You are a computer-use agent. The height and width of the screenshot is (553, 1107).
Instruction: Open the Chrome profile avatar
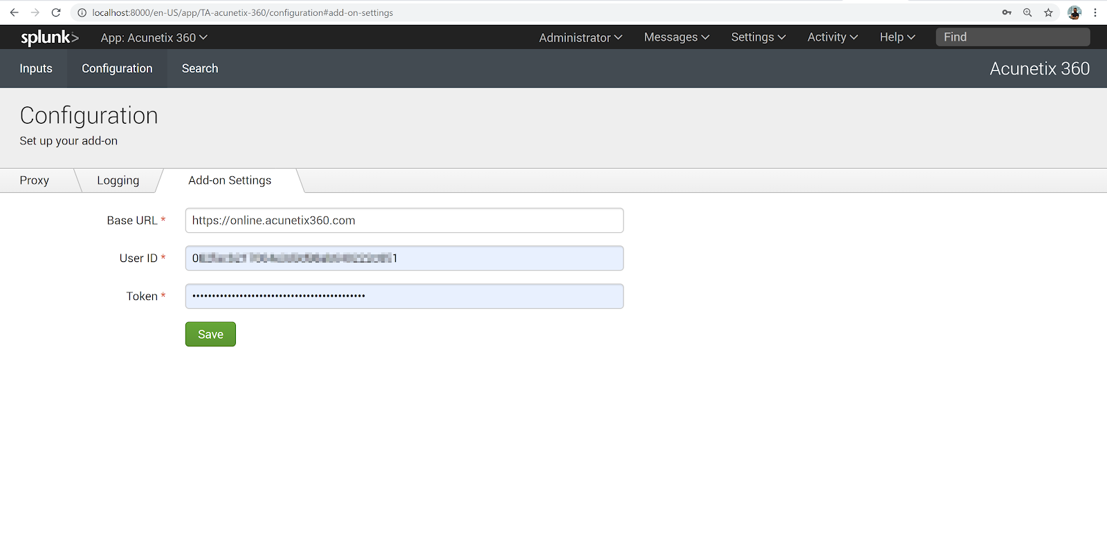[x=1074, y=12]
